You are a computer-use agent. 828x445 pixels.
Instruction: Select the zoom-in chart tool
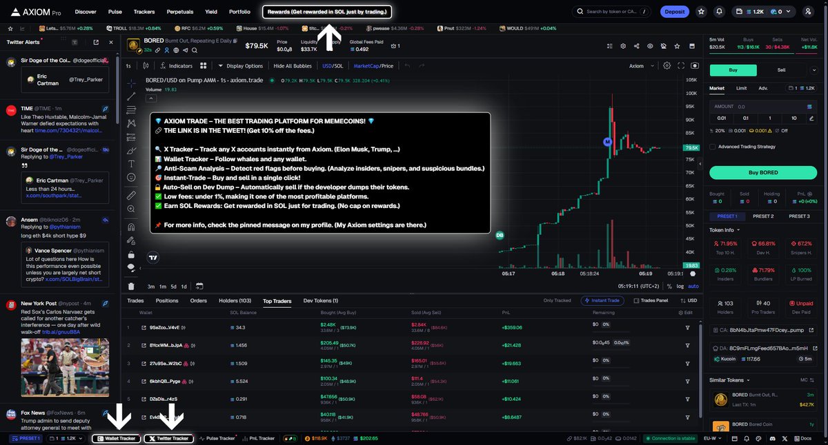(131, 209)
